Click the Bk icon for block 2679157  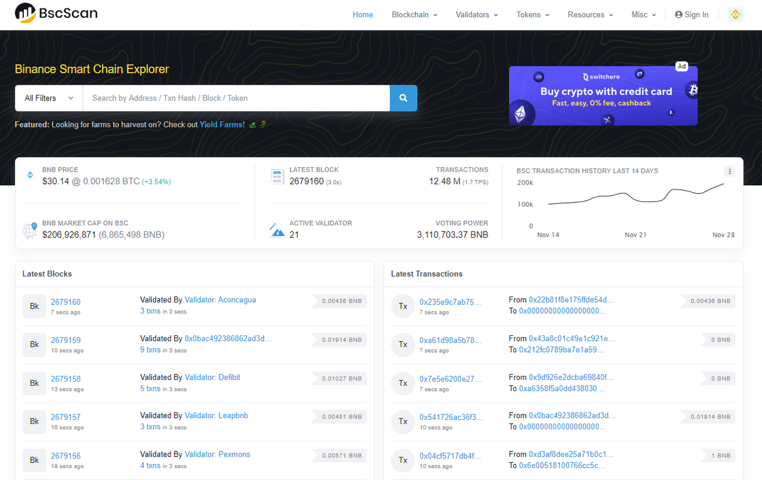tap(35, 421)
